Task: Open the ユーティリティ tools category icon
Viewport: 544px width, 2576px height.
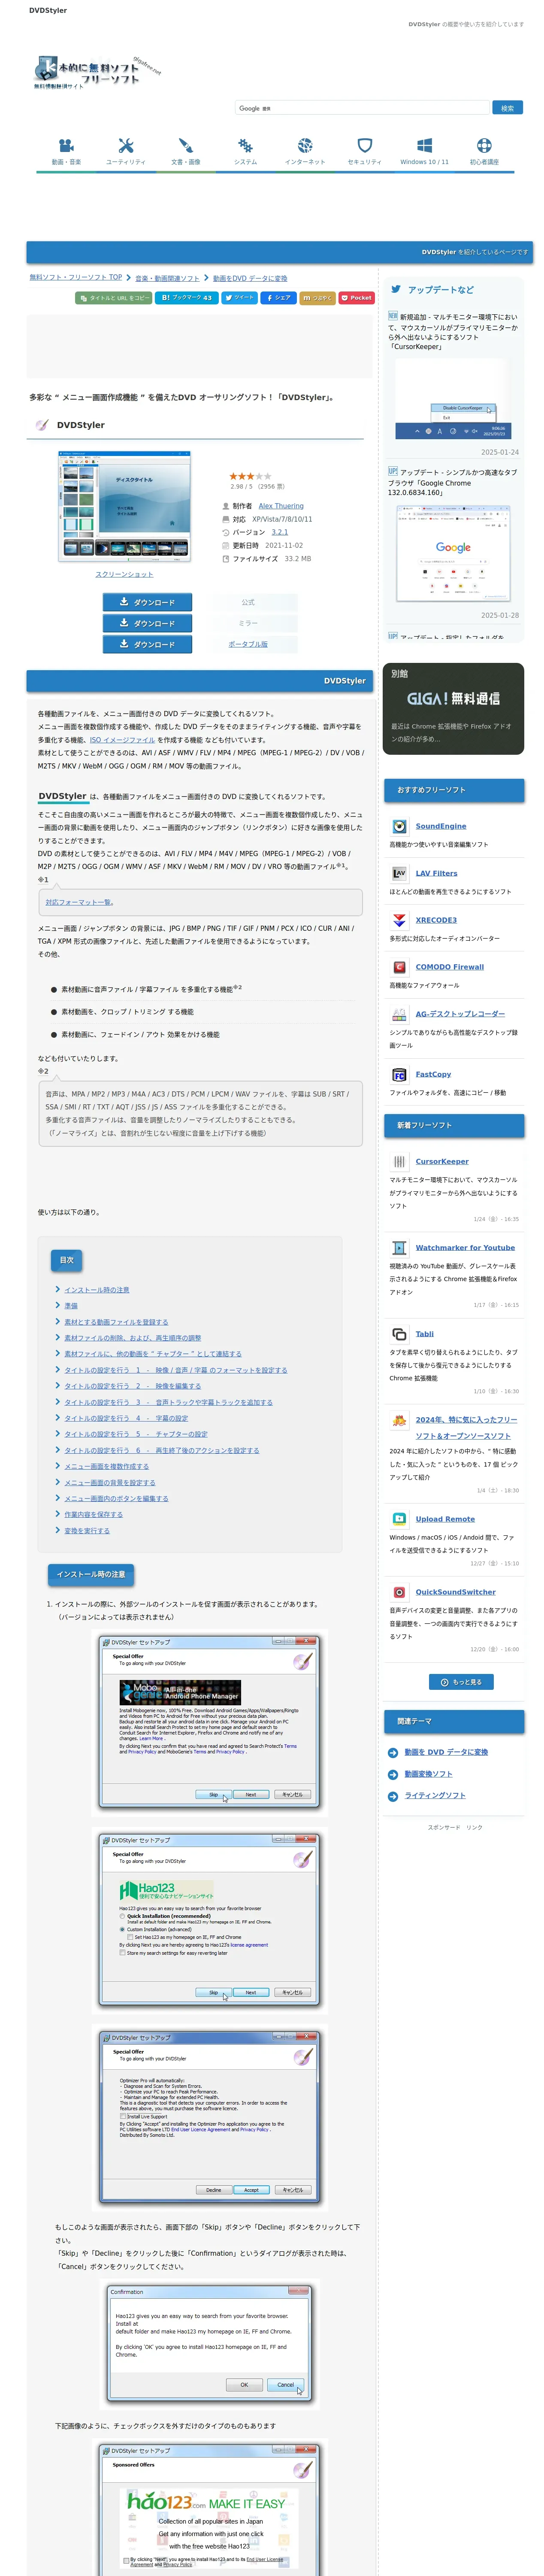Action: [126, 145]
